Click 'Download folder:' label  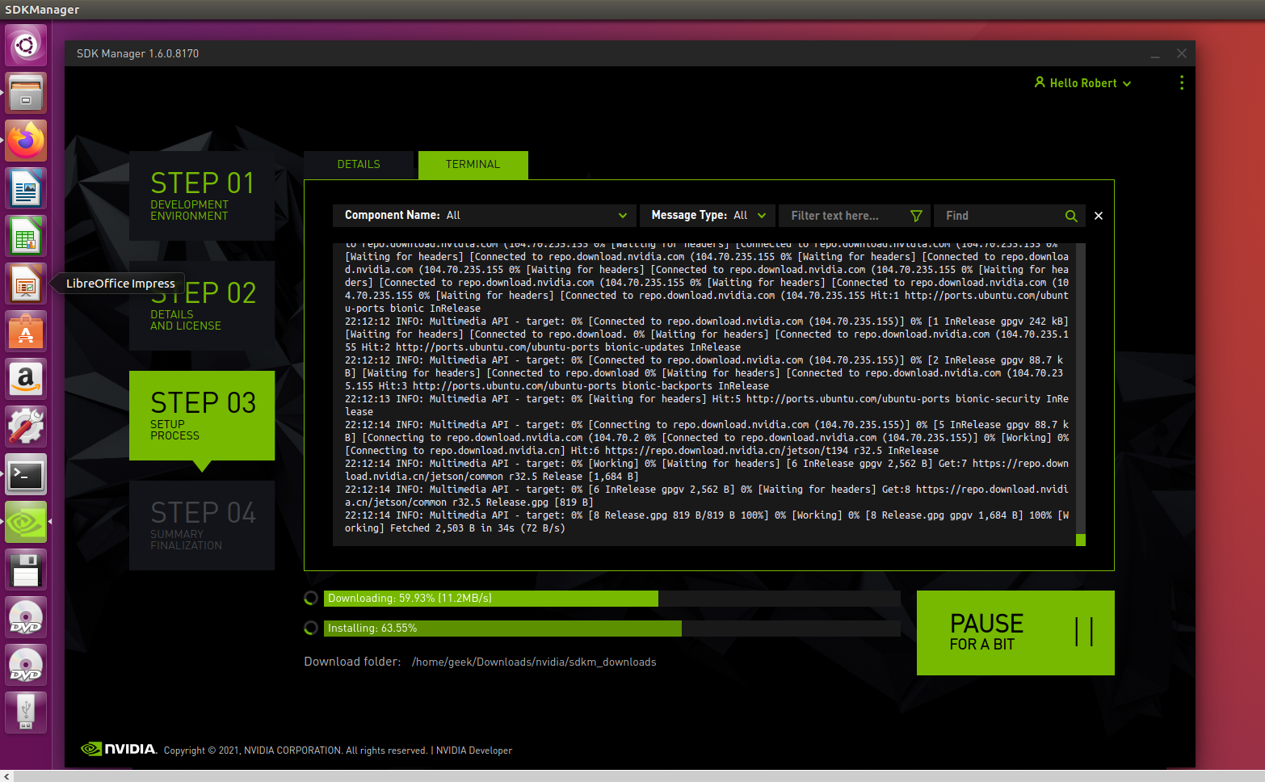tap(352, 662)
